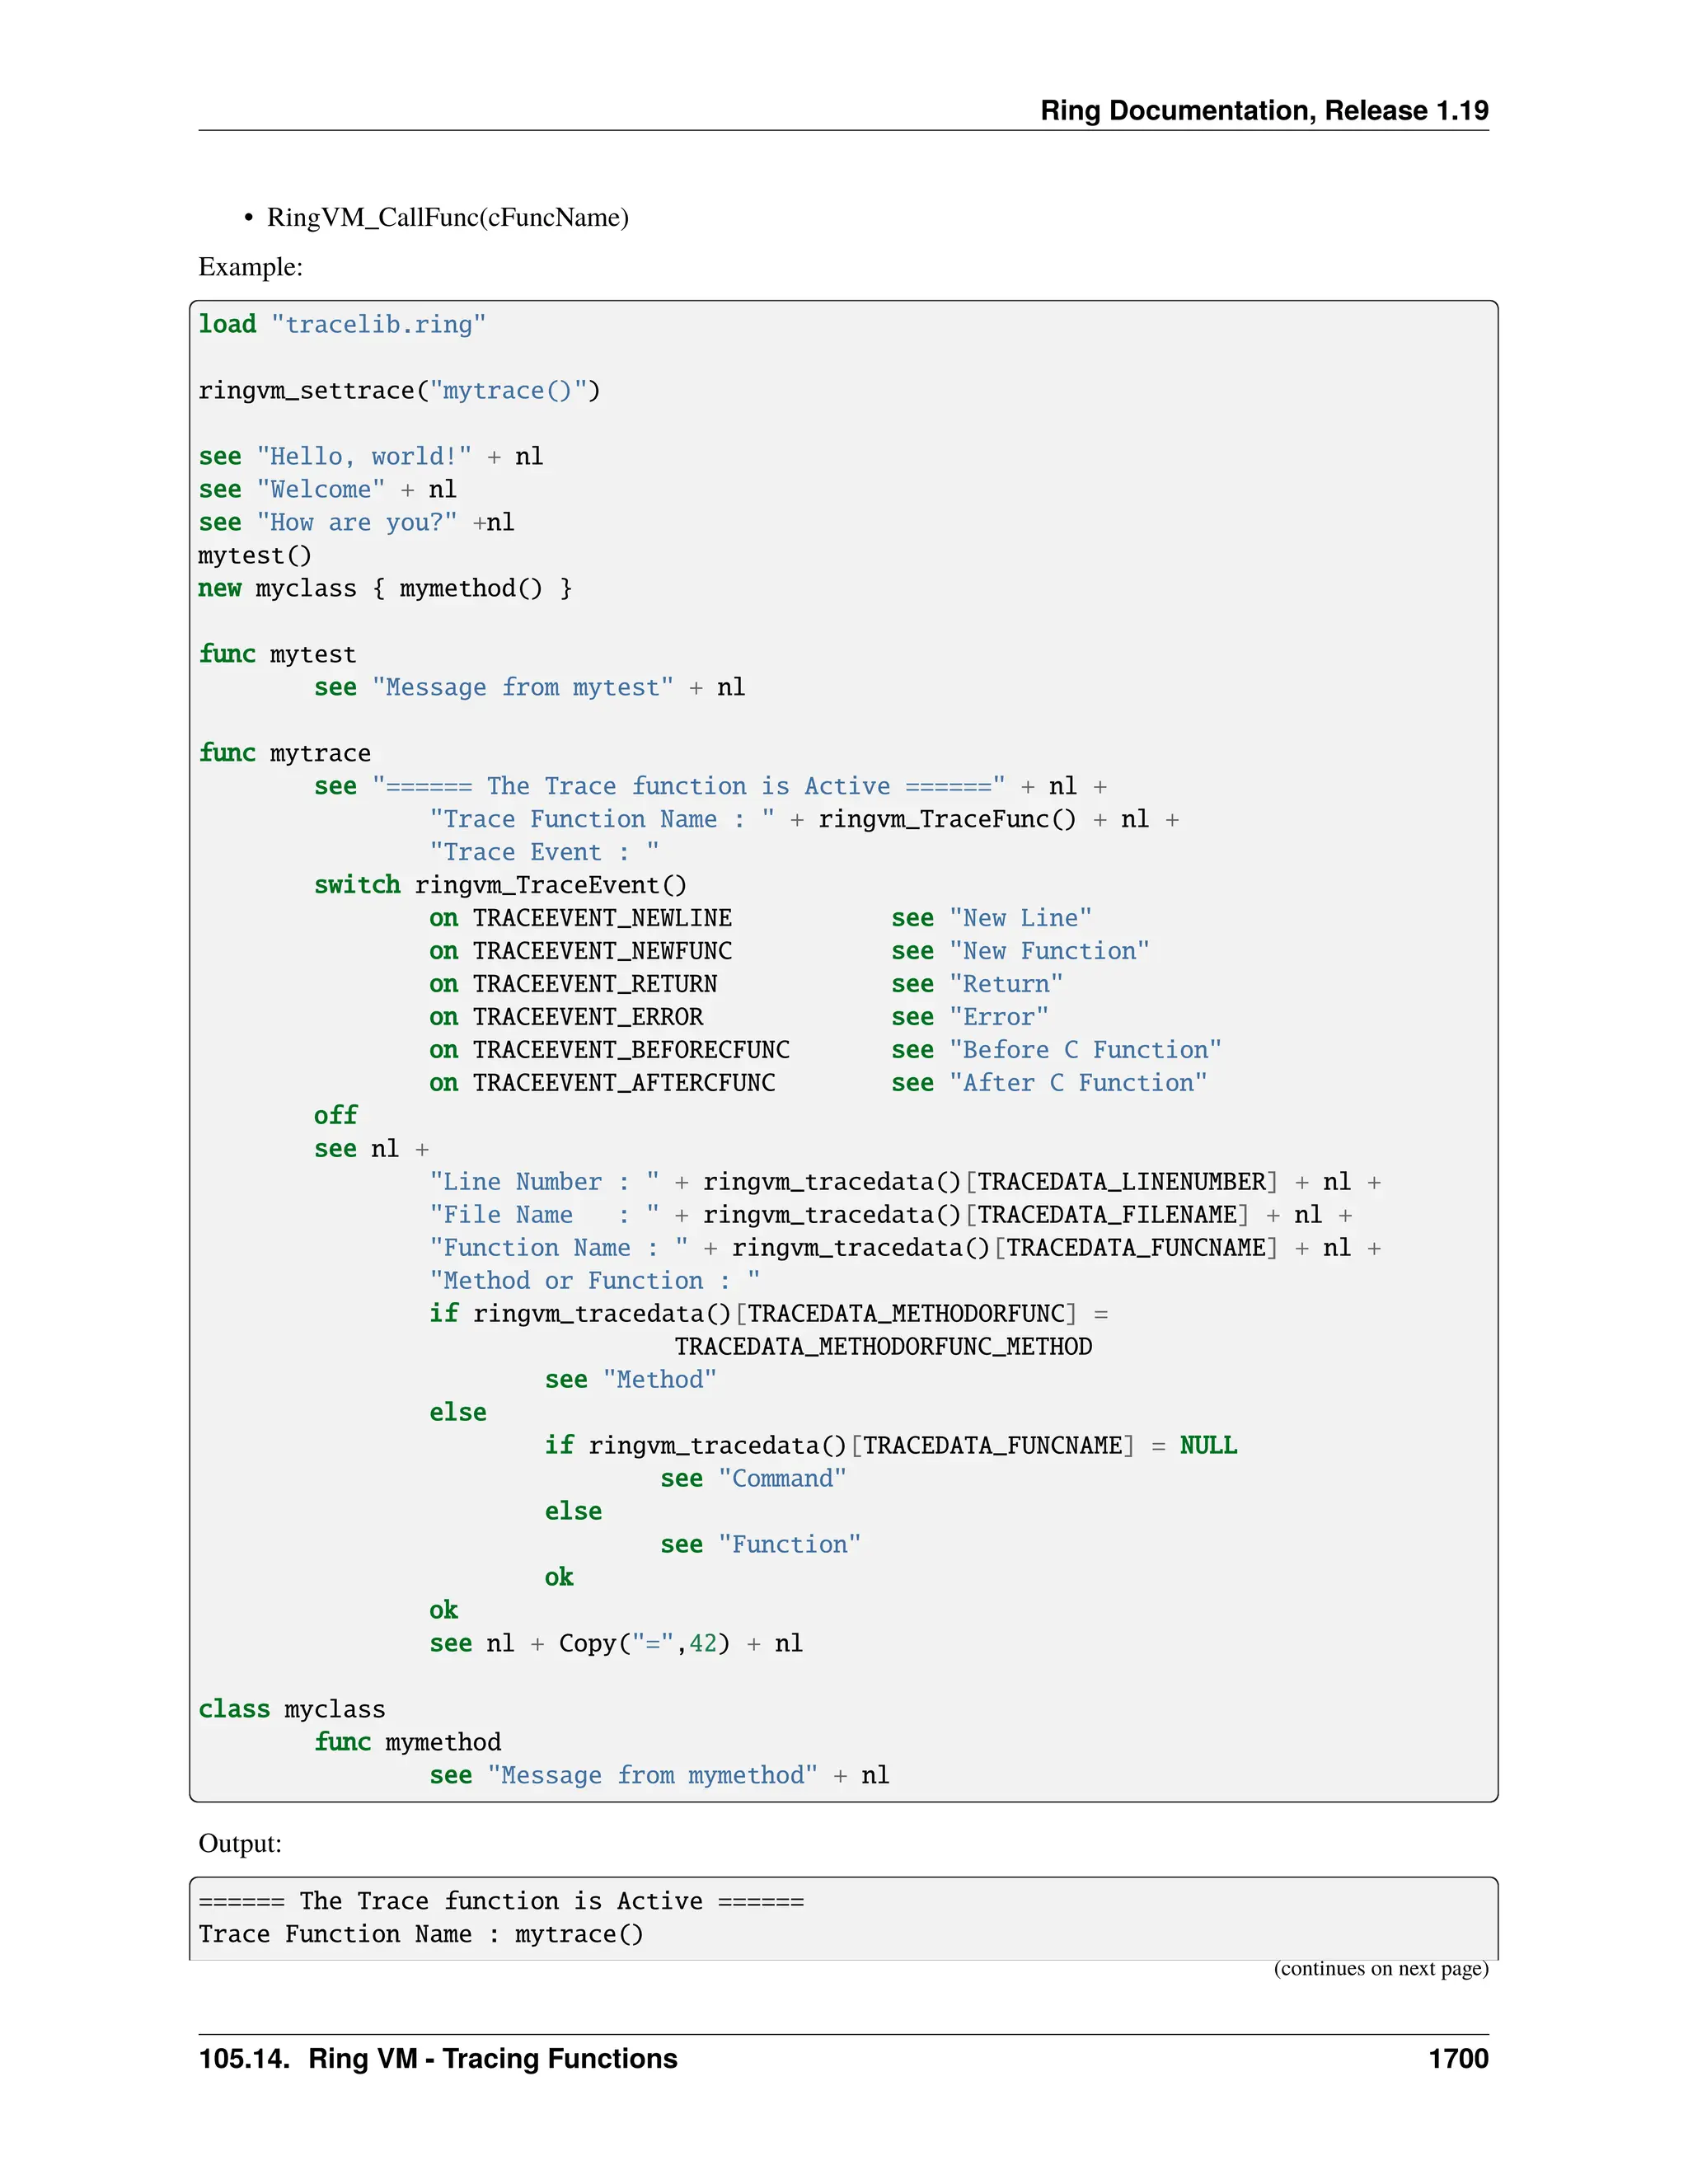Click the code line load "tracelib.ring"

[342, 324]
